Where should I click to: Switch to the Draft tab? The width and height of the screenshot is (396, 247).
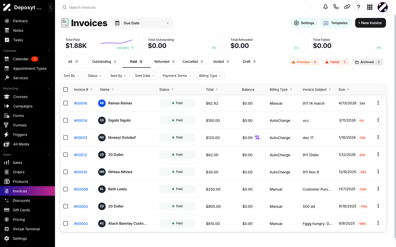(x=249, y=62)
